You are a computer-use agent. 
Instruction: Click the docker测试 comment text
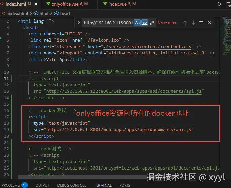[x=52, y=111]
